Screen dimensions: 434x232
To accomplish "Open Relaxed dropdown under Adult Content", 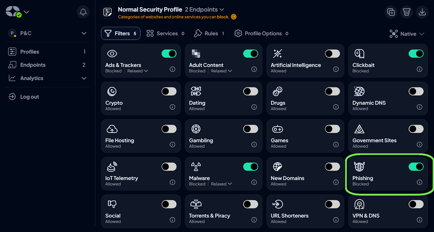I will pyautogui.click(x=221, y=71).
